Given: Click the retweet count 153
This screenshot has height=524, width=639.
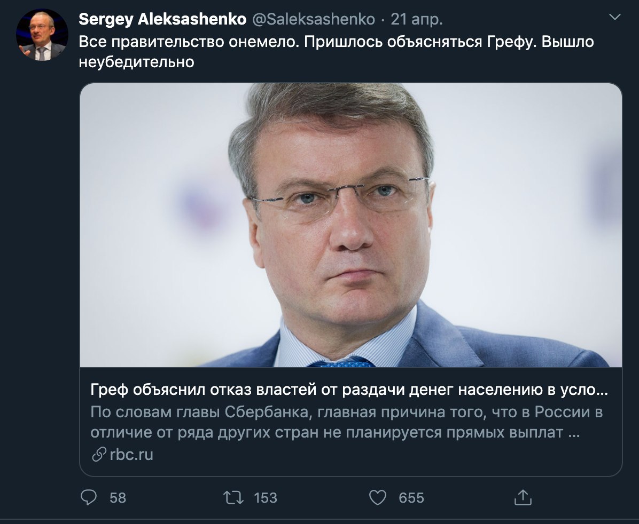Looking at the screenshot, I should 266,498.
